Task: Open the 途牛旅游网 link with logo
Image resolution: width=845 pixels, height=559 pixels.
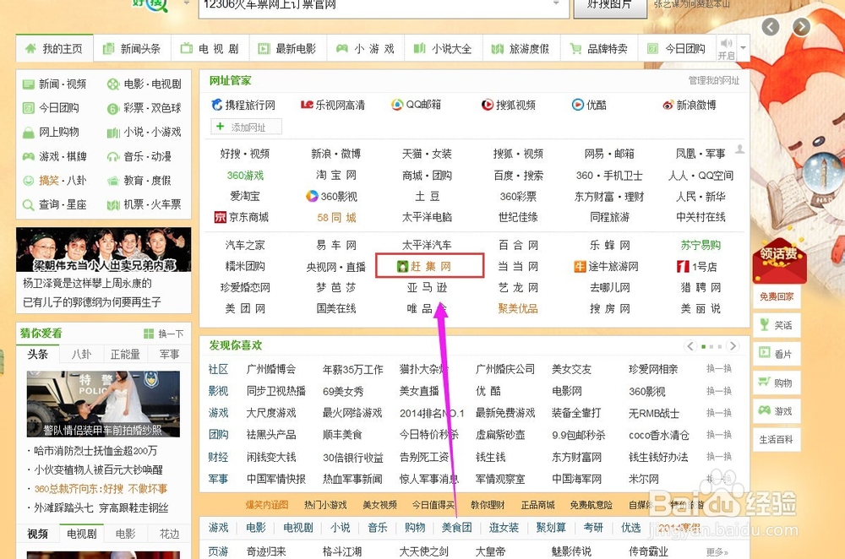Action: click(x=606, y=267)
